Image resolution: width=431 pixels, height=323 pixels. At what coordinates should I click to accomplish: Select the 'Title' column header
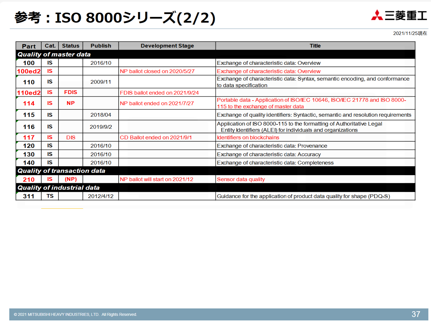pyautogui.click(x=315, y=46)
